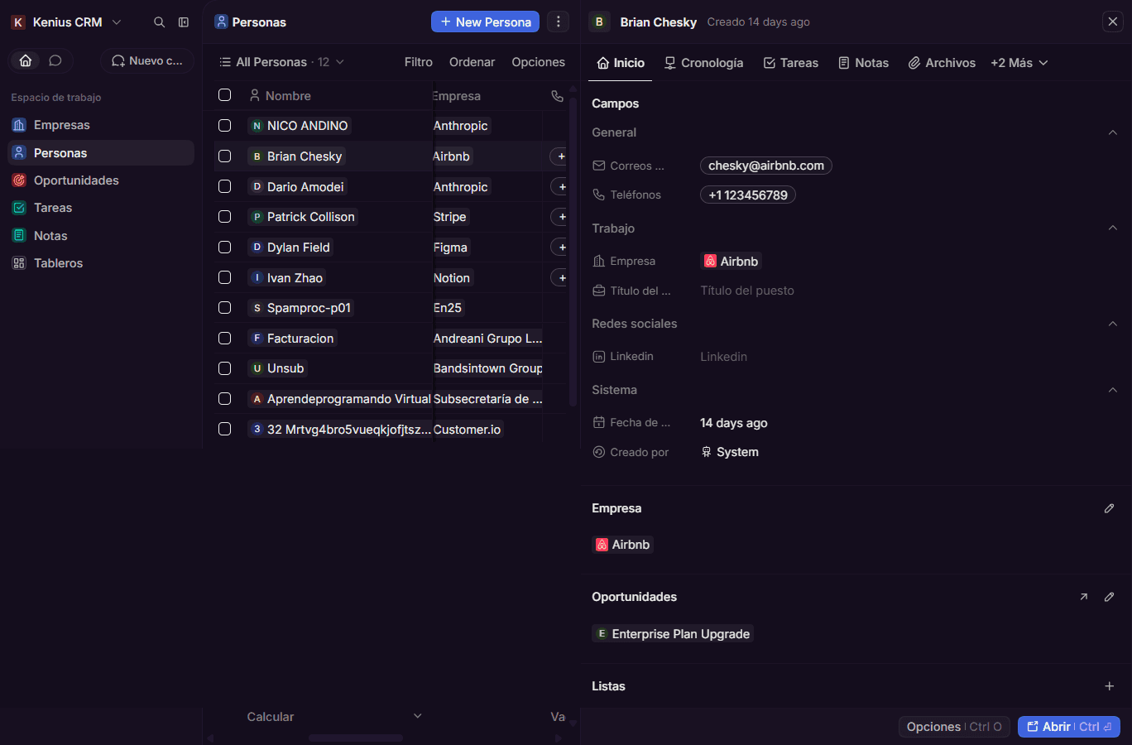Collapse sidebar with panel icon
1132x745 pixels.
pos(184,22)
